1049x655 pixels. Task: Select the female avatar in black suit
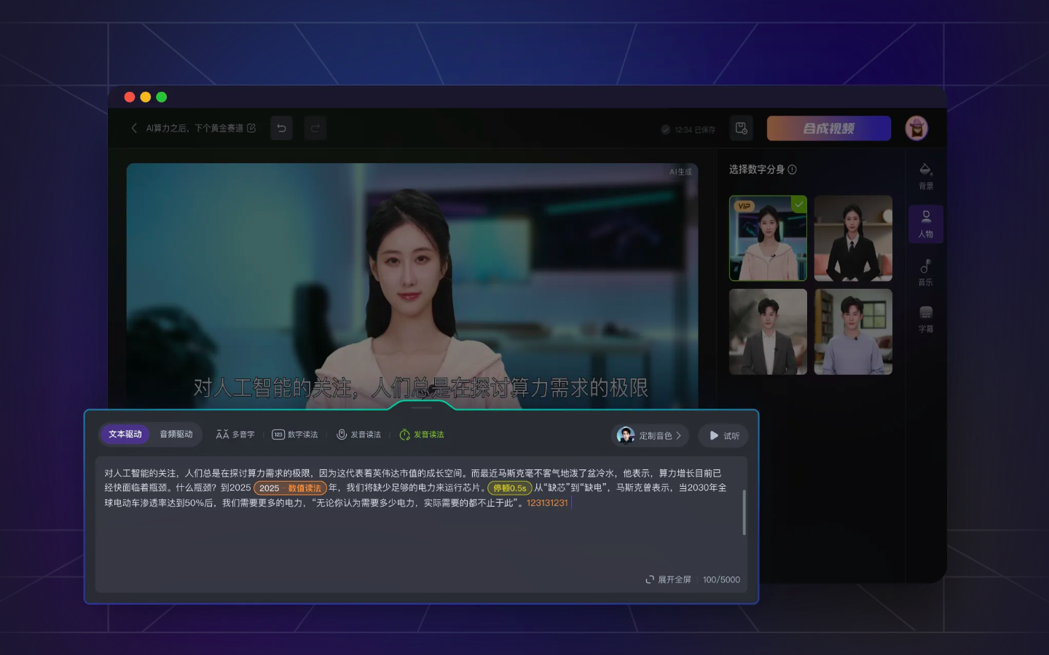853,238
